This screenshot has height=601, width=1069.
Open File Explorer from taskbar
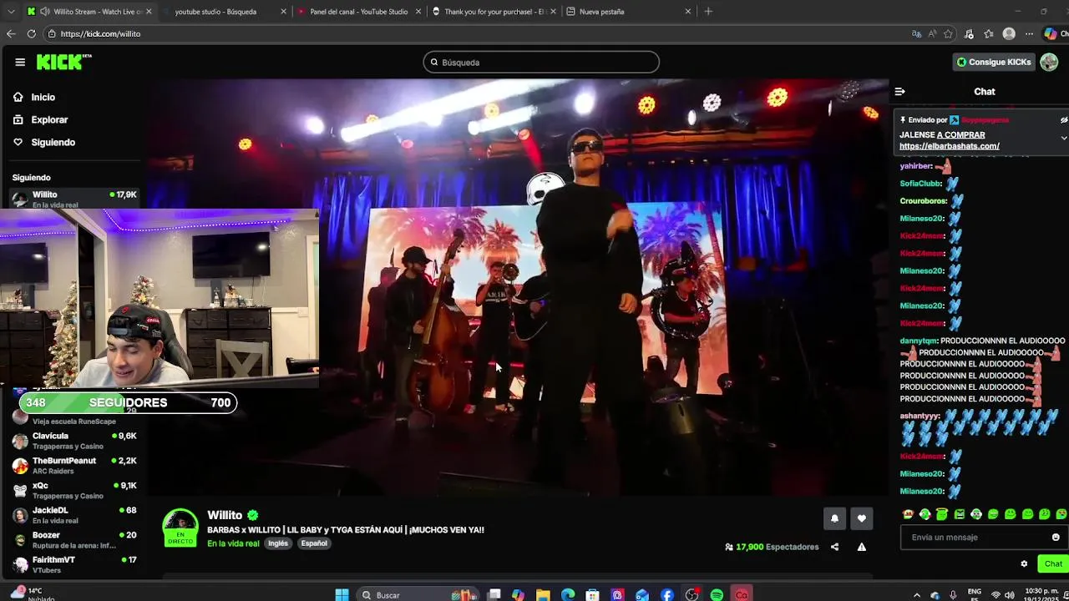pos(543,594)
